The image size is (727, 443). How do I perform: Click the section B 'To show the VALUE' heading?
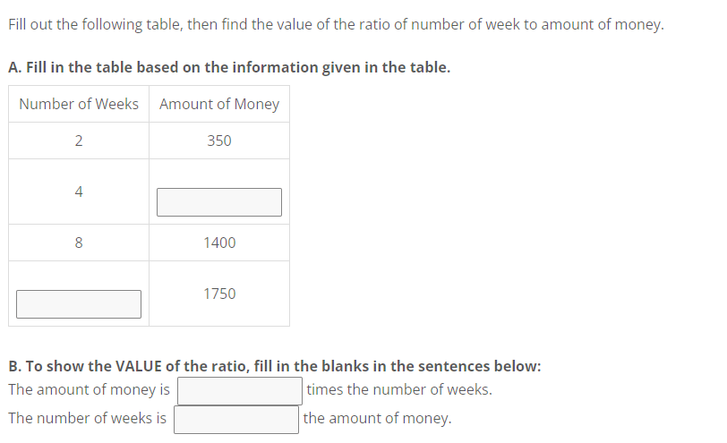click(x=274, y=366)
